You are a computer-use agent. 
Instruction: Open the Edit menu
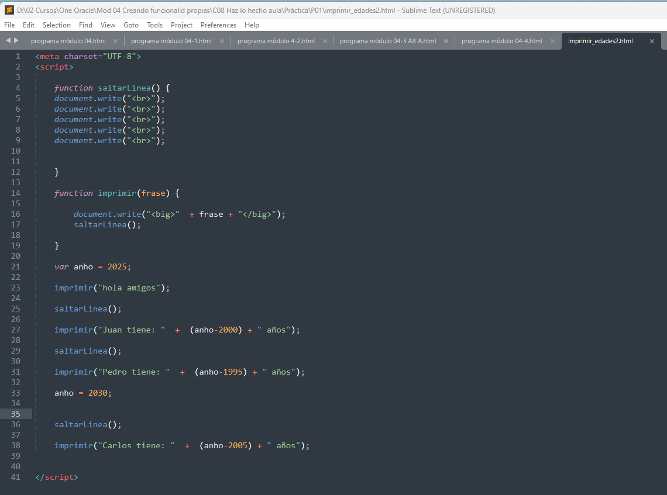(29, 25)
